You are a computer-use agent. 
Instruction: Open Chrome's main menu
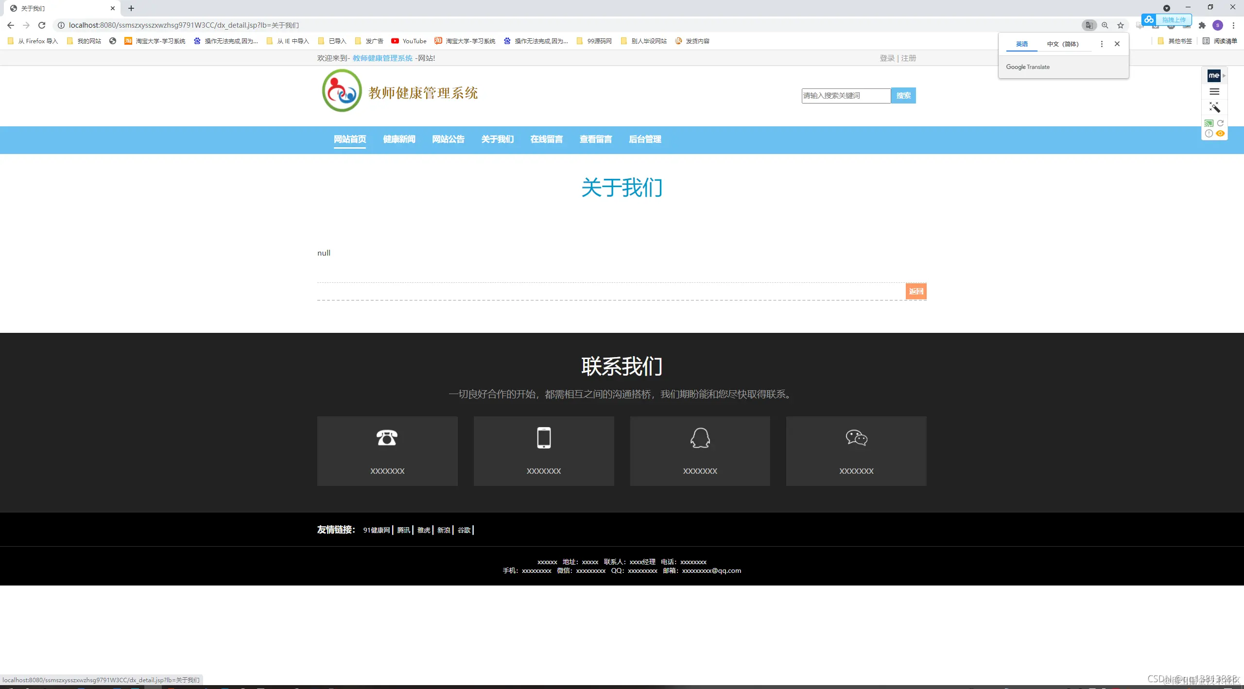[x=1234, y=25]
